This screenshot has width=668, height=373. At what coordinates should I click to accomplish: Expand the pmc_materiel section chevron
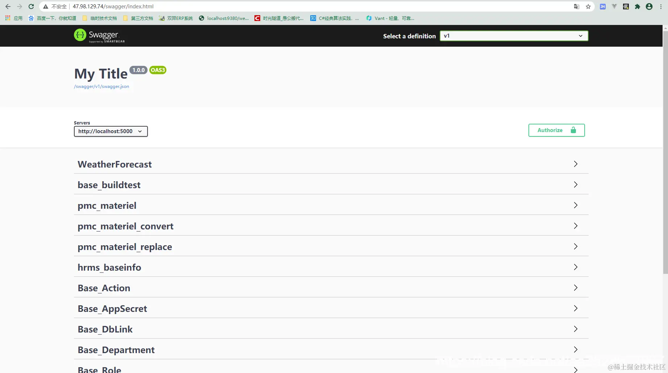[576, 205]
